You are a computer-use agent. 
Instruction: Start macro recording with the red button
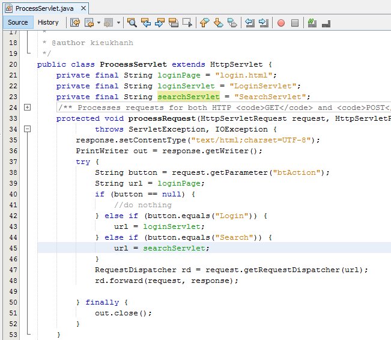[x=281, y=23]
